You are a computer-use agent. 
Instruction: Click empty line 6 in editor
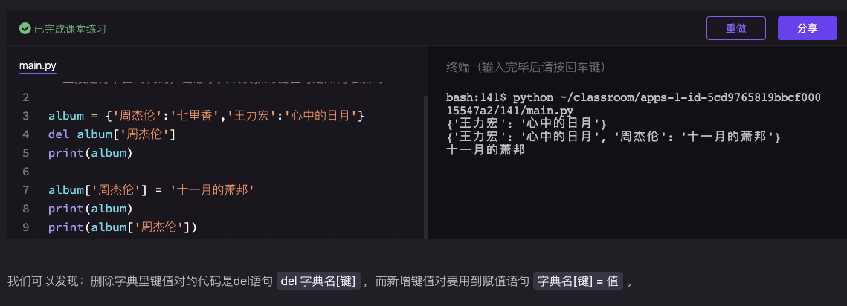149,172
